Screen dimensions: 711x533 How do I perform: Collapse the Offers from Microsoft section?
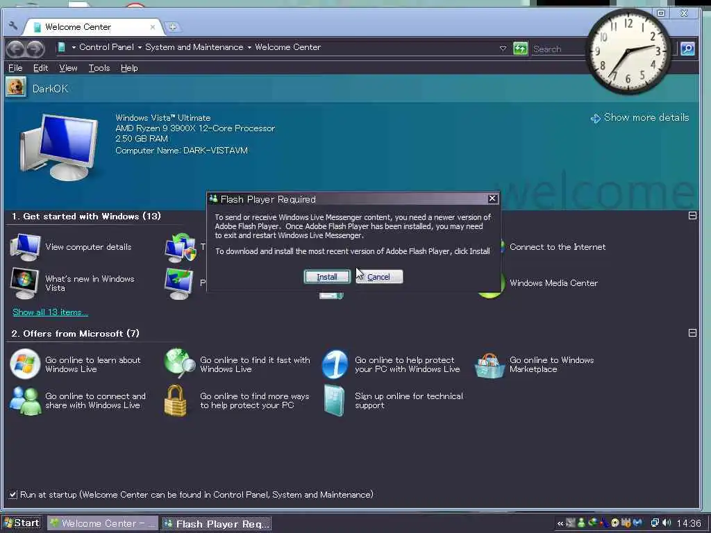click(692, 332)
